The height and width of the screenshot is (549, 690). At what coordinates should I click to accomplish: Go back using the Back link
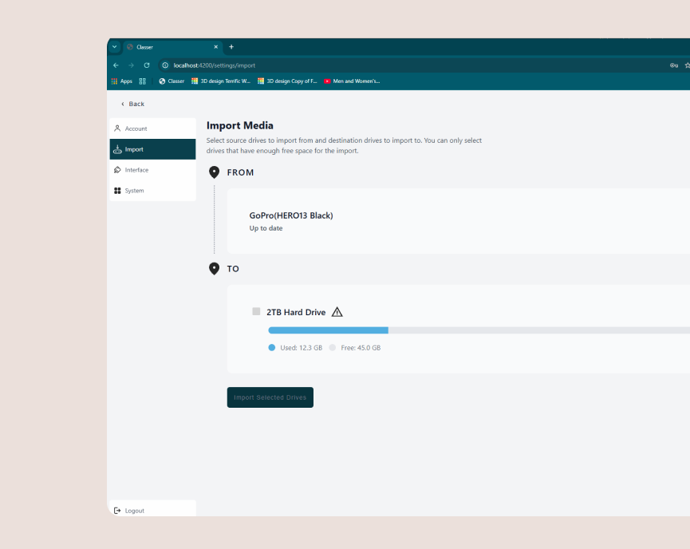click(132, 104)
